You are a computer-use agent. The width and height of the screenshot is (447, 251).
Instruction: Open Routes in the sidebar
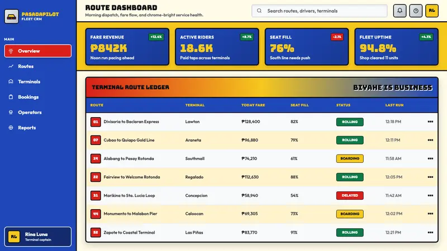[x=38, y=66]
